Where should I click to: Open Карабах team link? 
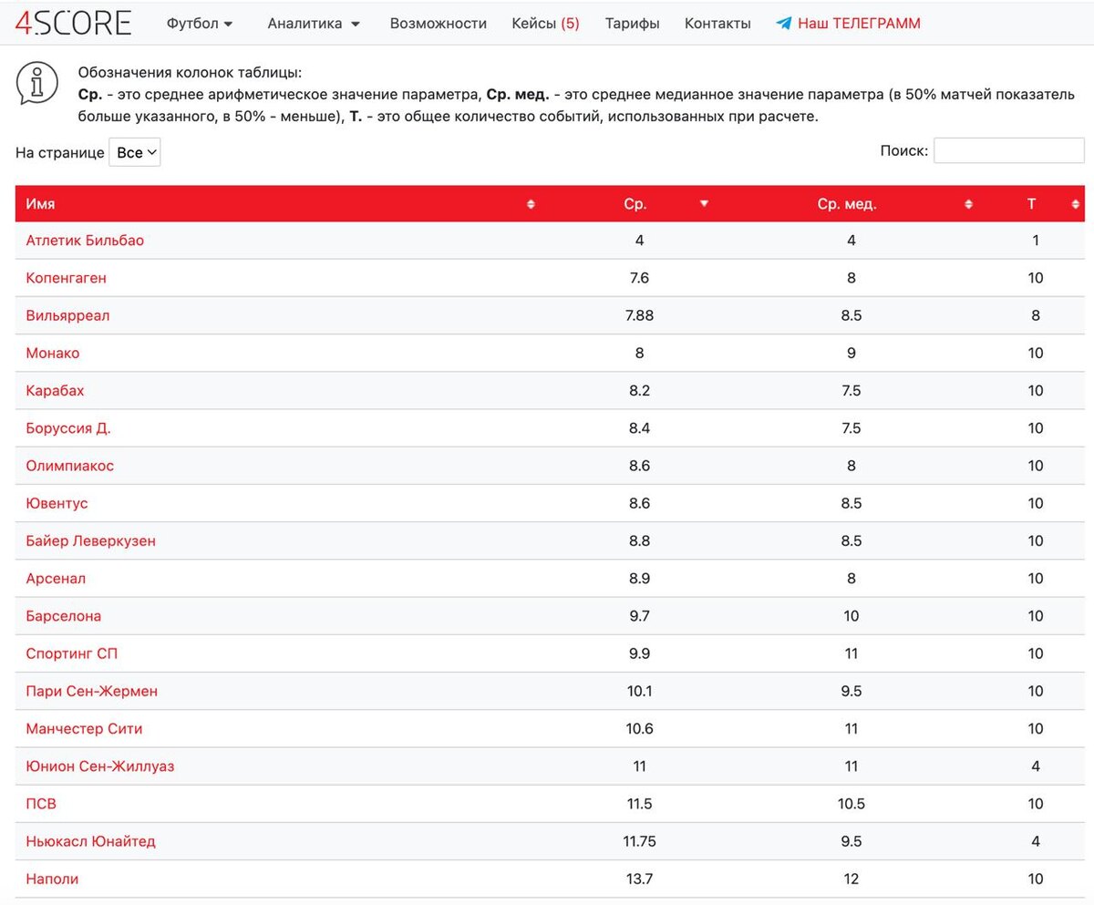click(55, 390)
